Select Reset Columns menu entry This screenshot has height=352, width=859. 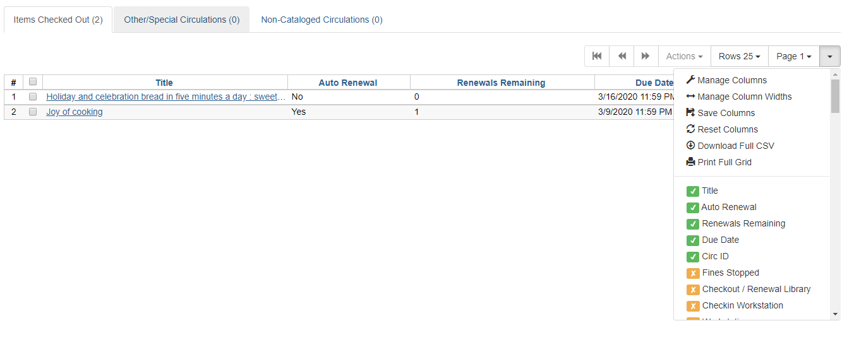coord(752,129)
